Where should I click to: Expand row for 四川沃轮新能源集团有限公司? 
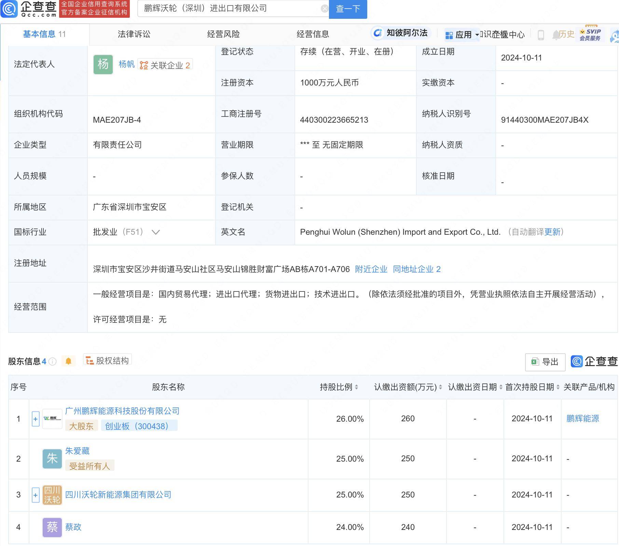(x=36, y=495)
